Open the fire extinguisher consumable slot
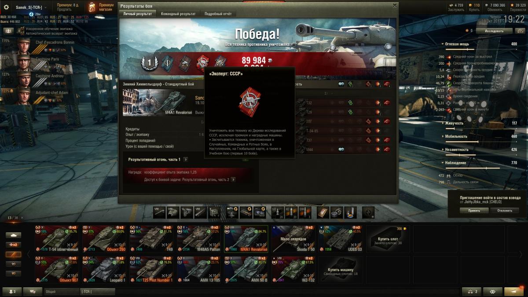Screen dimensions: 528x297 [350, 212]
